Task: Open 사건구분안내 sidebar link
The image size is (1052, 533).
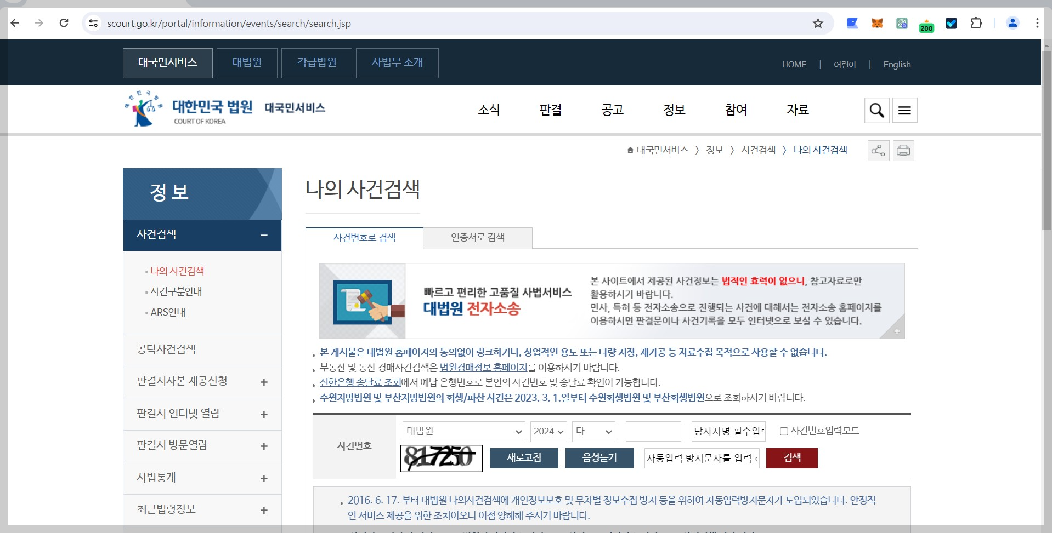Action: pos(176,291)
